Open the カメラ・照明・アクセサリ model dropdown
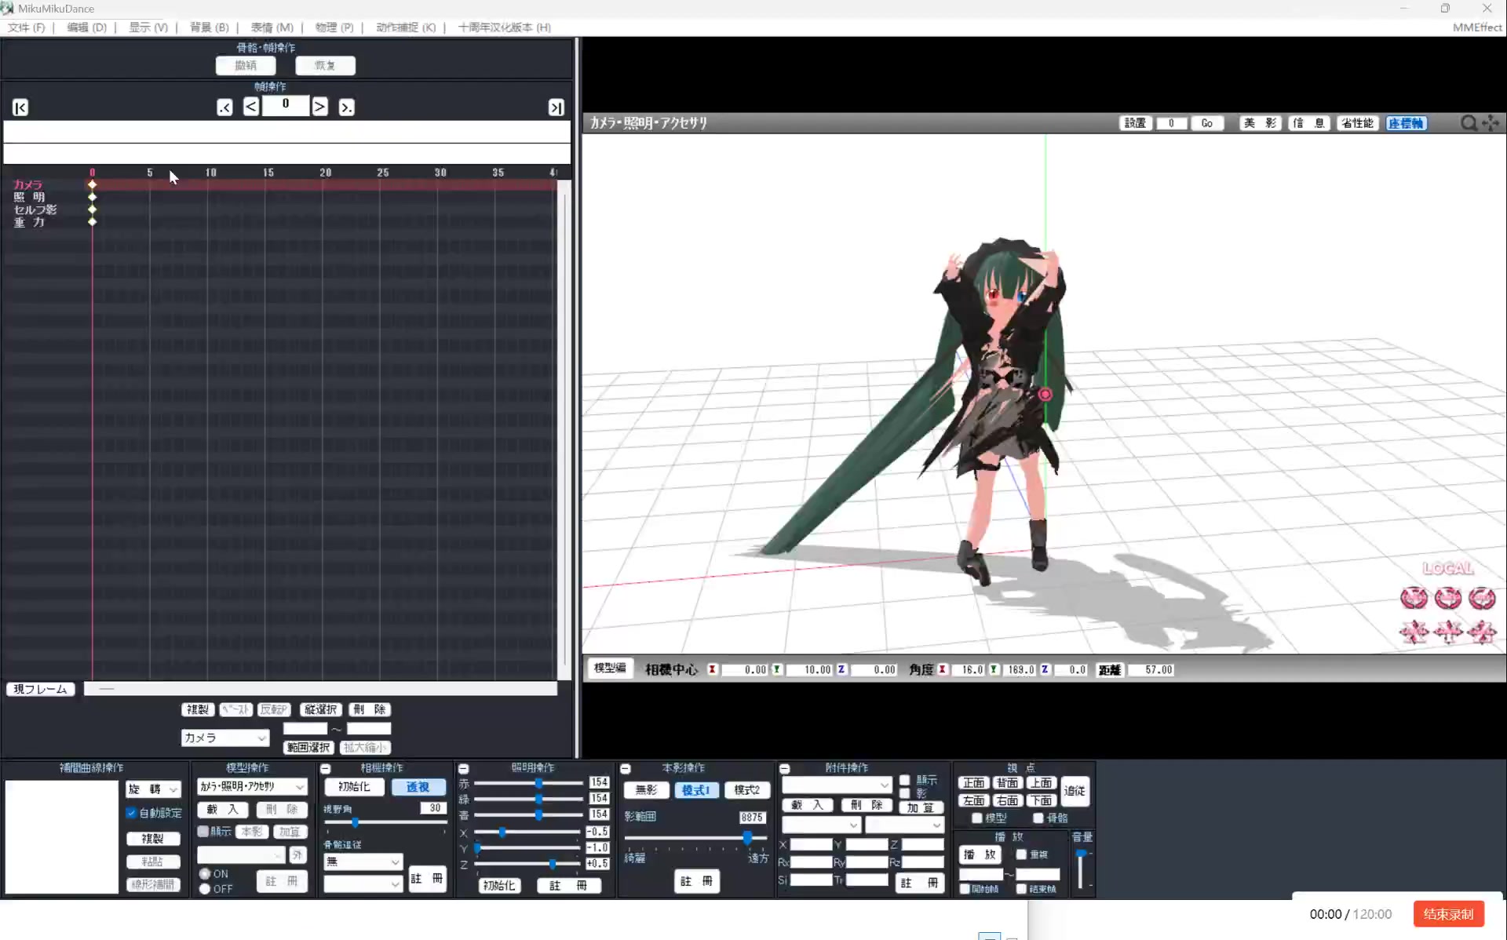The height and width of the screenshot is (940, 1507). click(251, 786)
